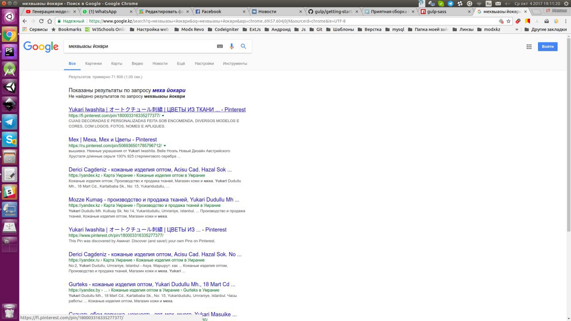Open the Шаблоны bookmarks folder
Image resolution: width=571 pixels, height=321 pixels.
(x=339, y=29)
